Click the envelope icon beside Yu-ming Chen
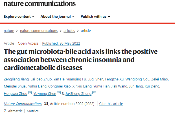 pyautogui.click(x=59, y=93)
